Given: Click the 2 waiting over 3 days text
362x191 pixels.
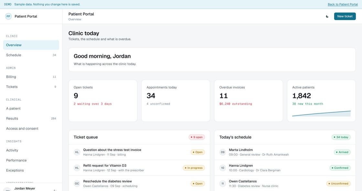Looking at the screenshot, I should pyautogui.click(x=92, y=104).
